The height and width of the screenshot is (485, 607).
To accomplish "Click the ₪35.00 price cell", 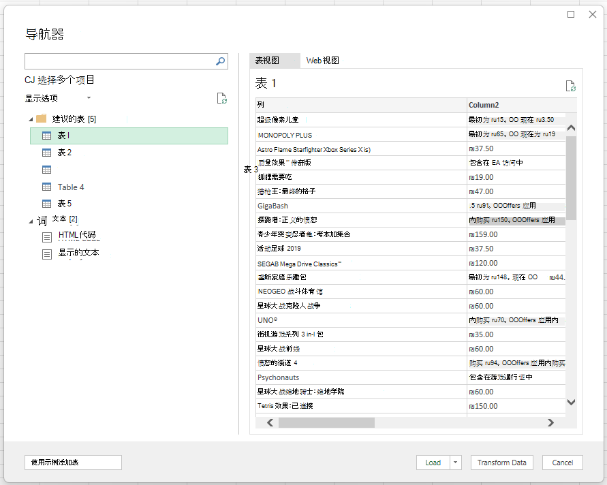I will click(x=516, y=334).
